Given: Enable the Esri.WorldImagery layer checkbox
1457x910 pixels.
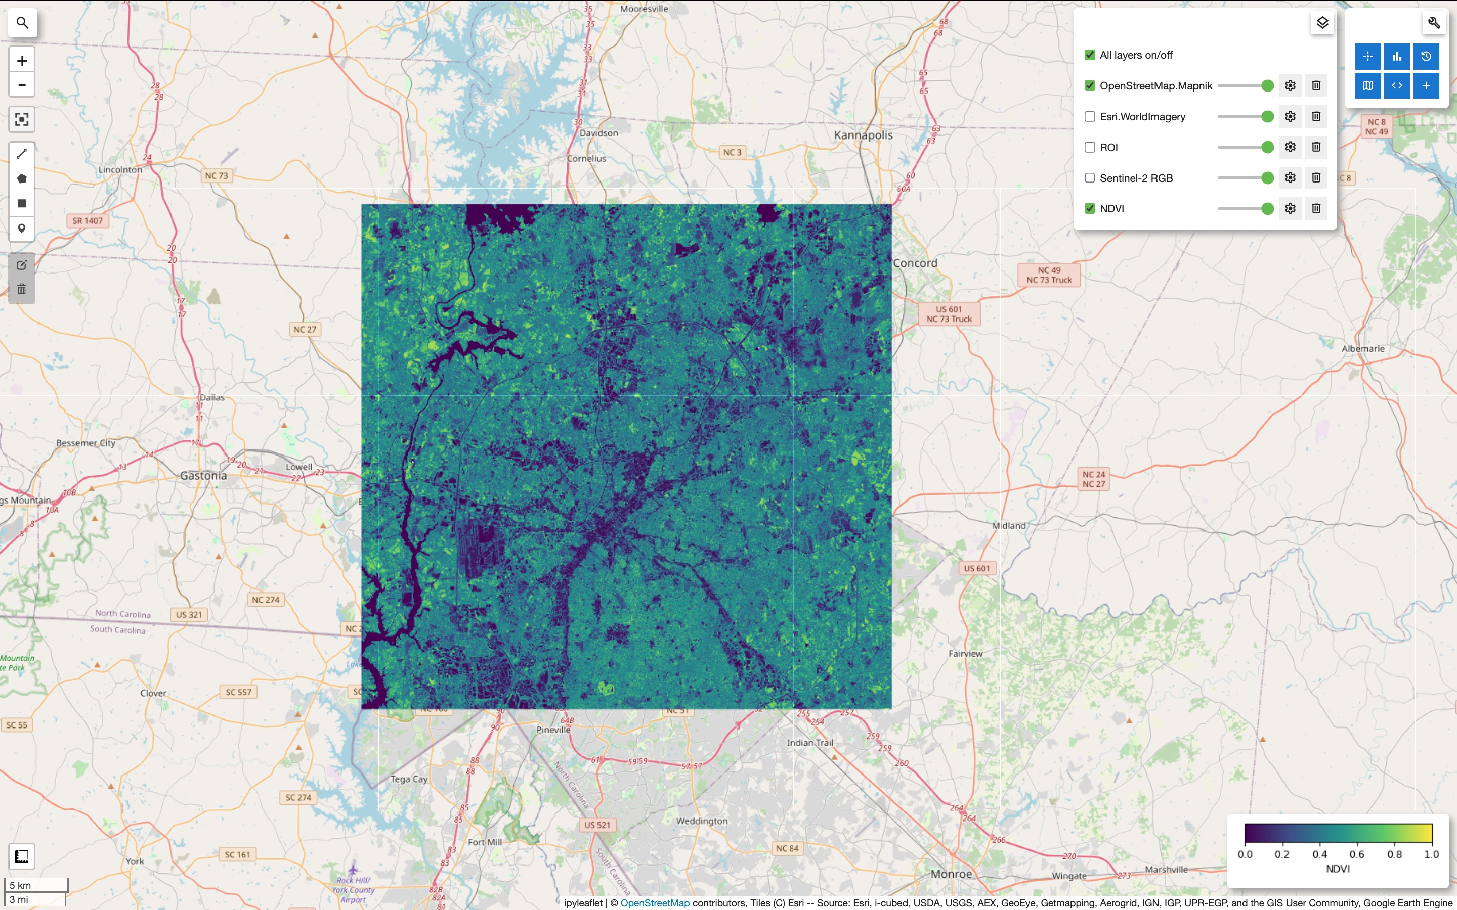Looking at the screenshot, I should point(1090,117).
